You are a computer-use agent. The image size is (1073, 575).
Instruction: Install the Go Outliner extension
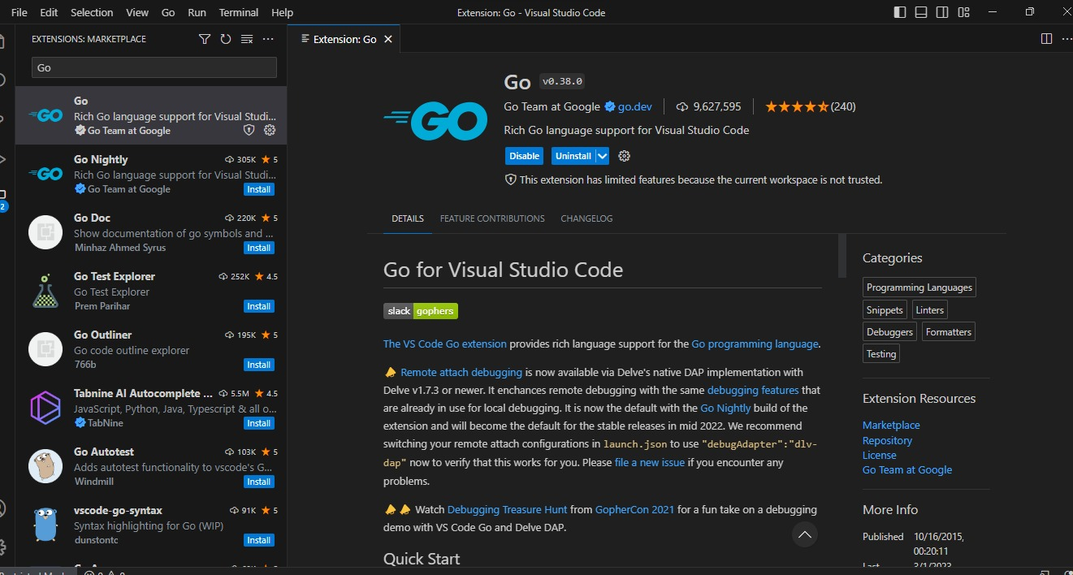(259, 365)
